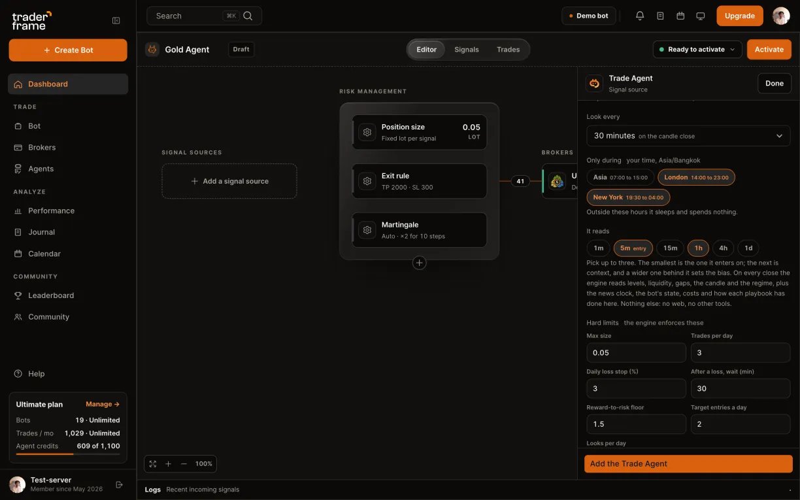Open Exit rule gear settings
The height and width of the screenshot is (500, 800).
[x=367, y=181]
